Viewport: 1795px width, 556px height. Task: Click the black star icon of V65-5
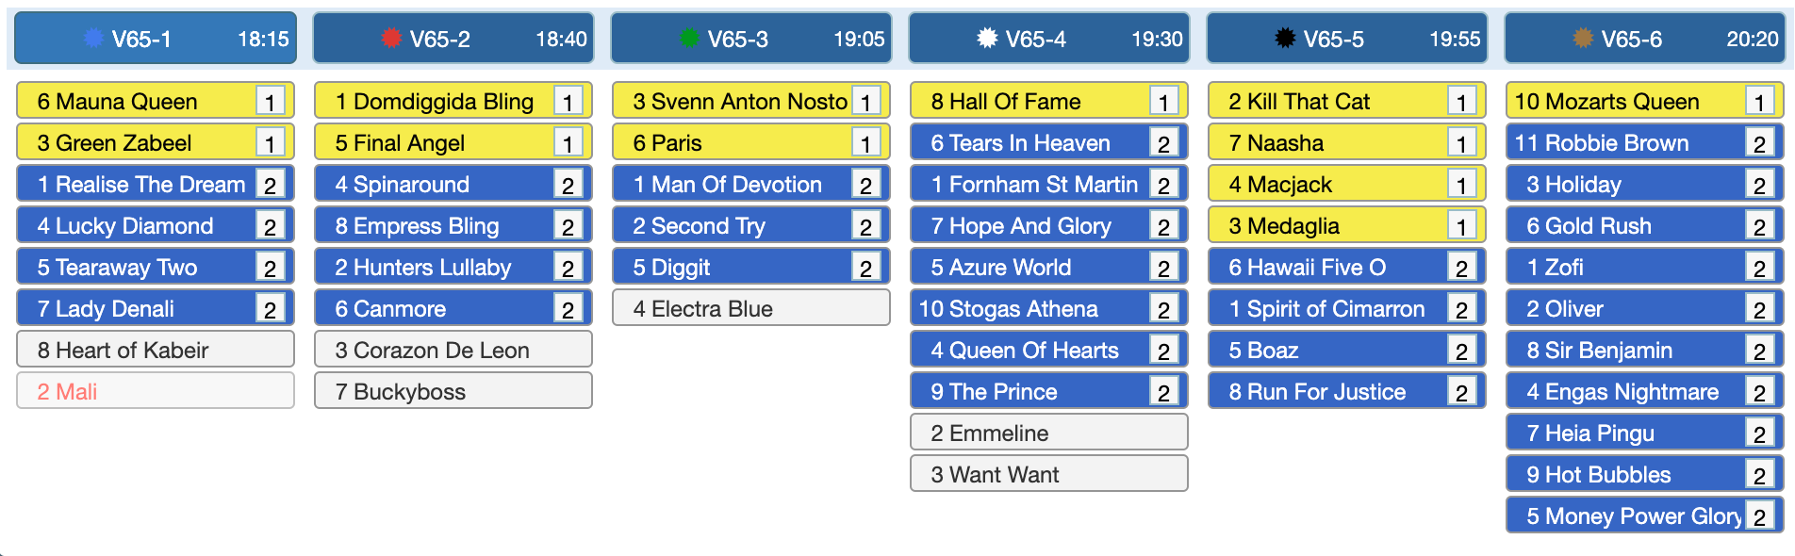click(1285, 38)
